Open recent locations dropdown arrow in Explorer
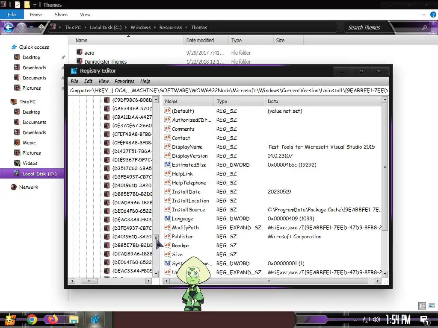This screenshot has height=328, width=438. point(32,27)
